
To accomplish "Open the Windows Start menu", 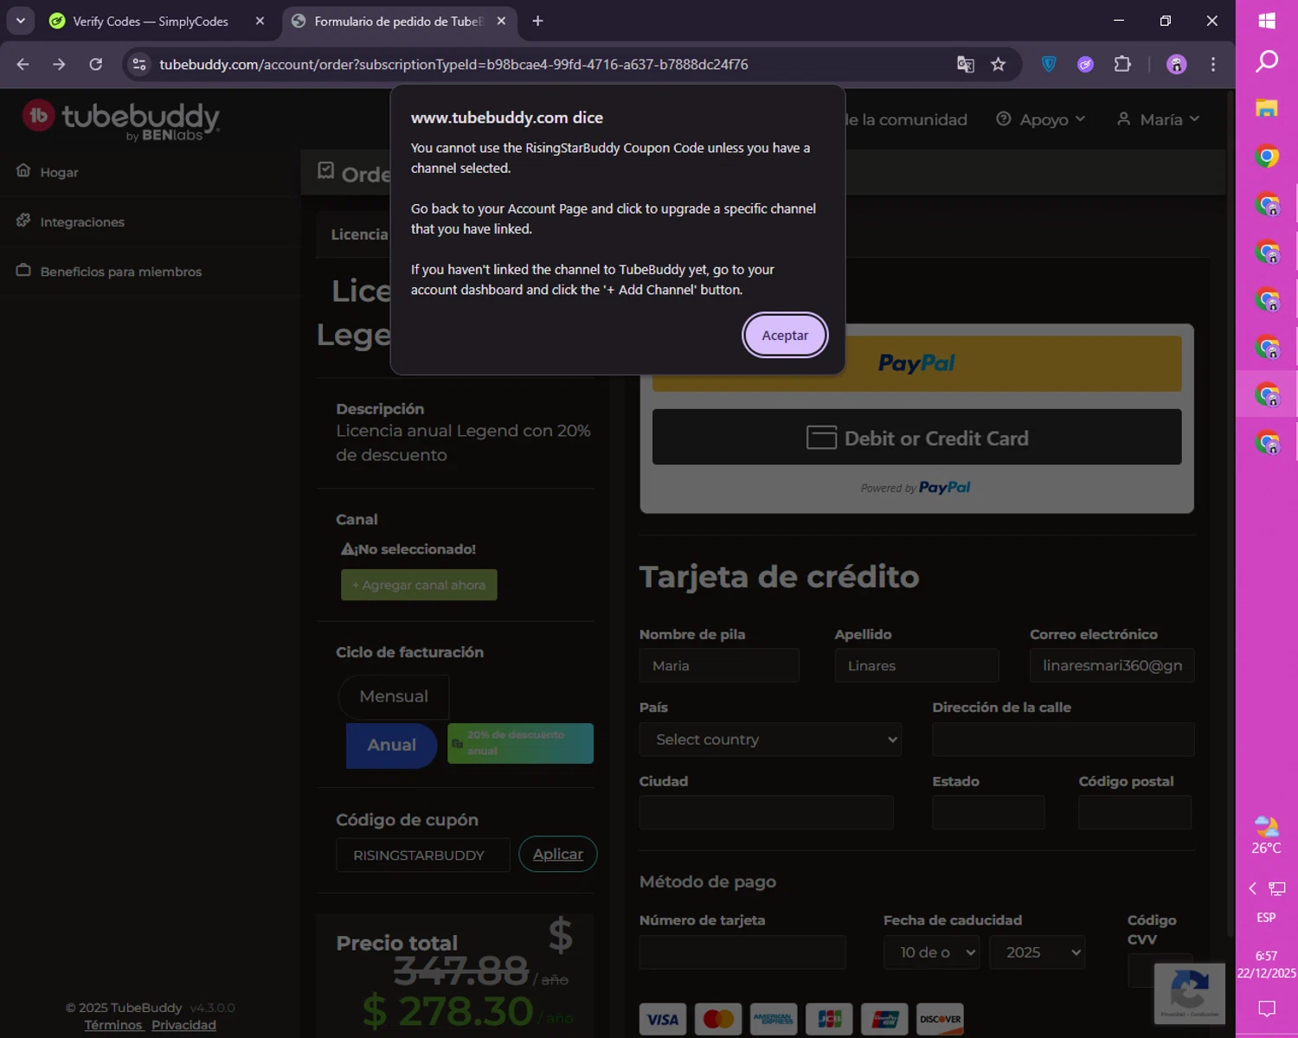I will (1267, 21).
